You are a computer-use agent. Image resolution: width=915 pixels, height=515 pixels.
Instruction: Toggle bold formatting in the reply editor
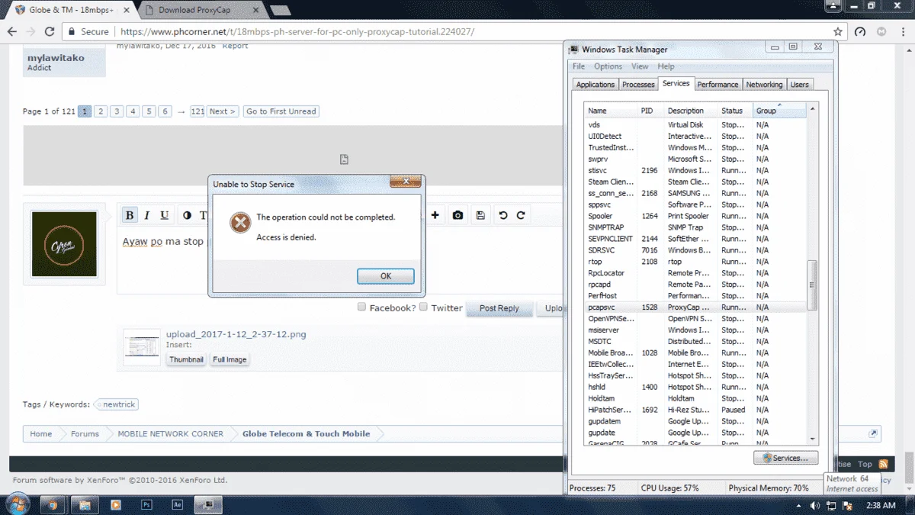(x=130, y=215)
